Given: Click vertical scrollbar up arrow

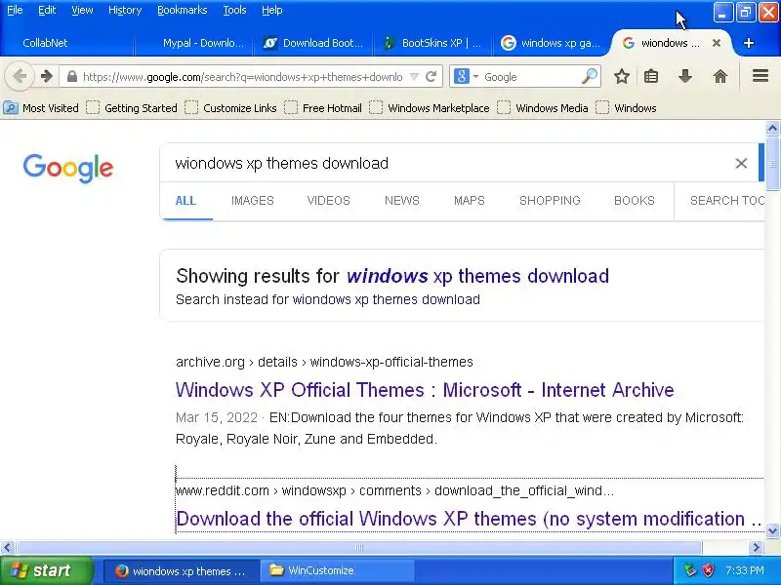Looking at the screenshot, I should (x=772, y=129).
